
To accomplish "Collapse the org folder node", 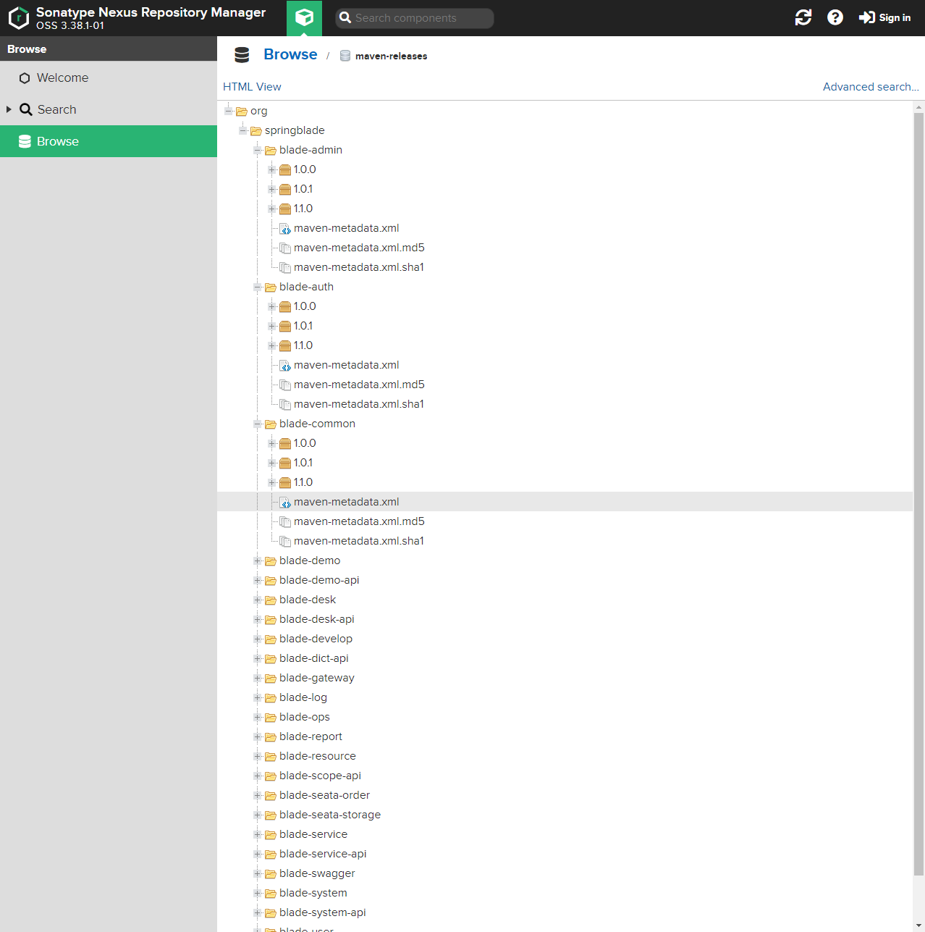I will point(228,111).
